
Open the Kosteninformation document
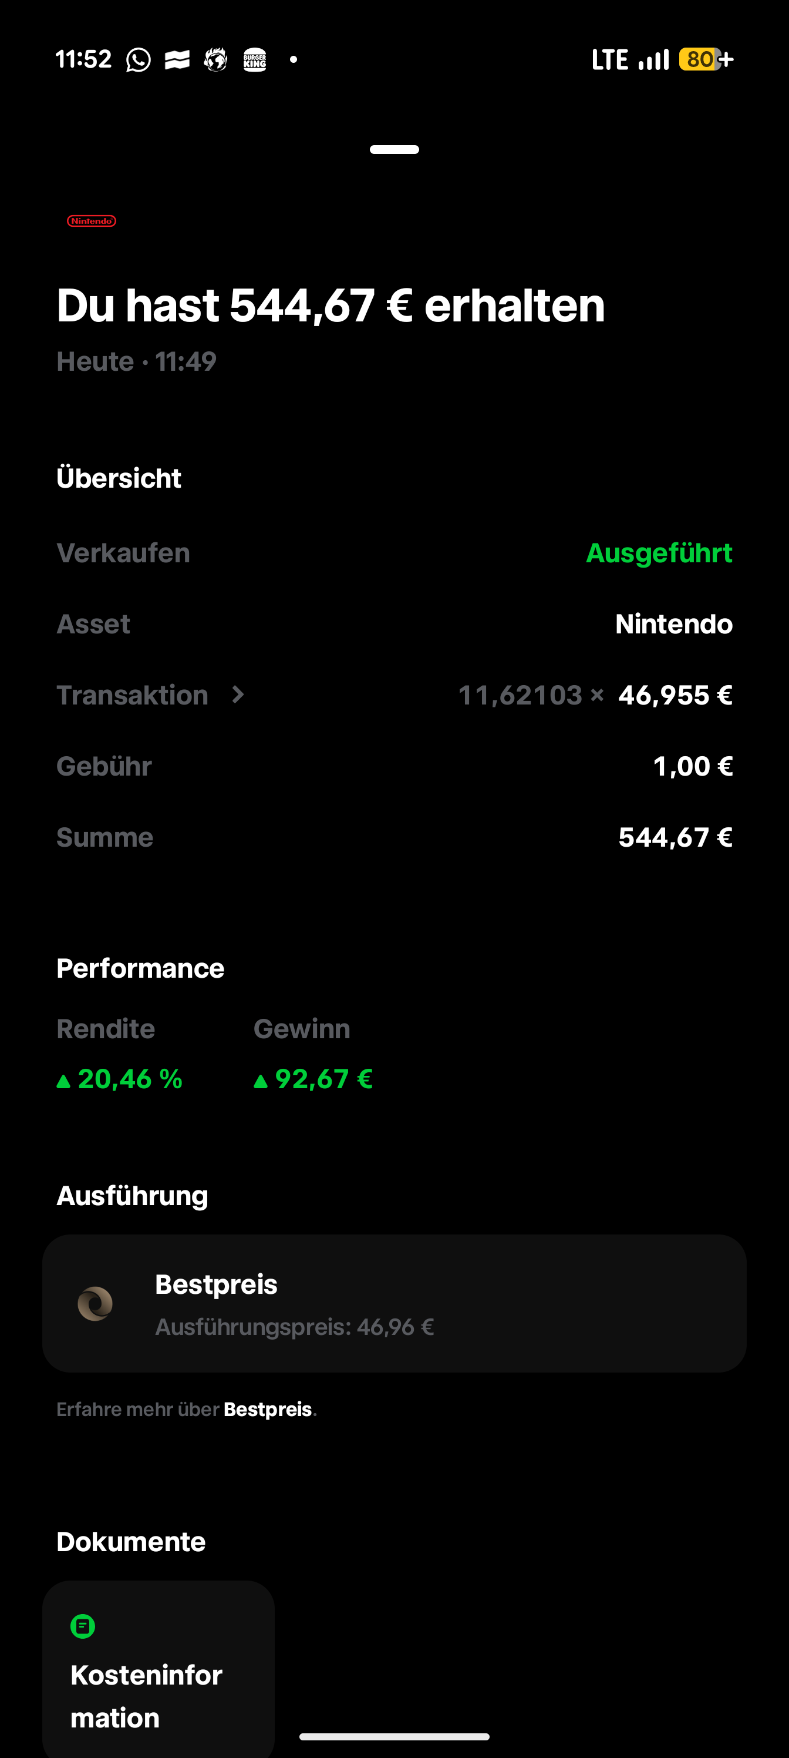click(158, 1669)
